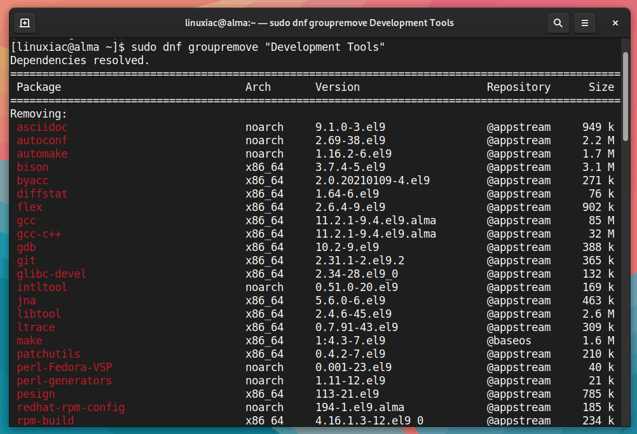Click the Arch column header
This screenshot has width=637, height=434.
pos(258,87)
